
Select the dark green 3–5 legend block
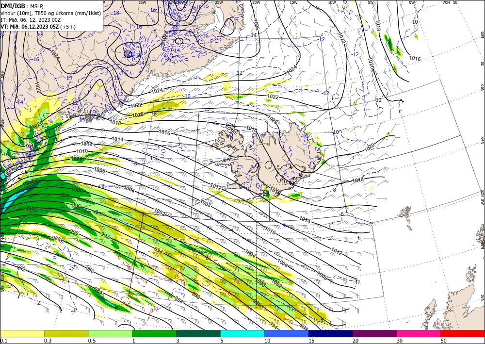[198, 333]
